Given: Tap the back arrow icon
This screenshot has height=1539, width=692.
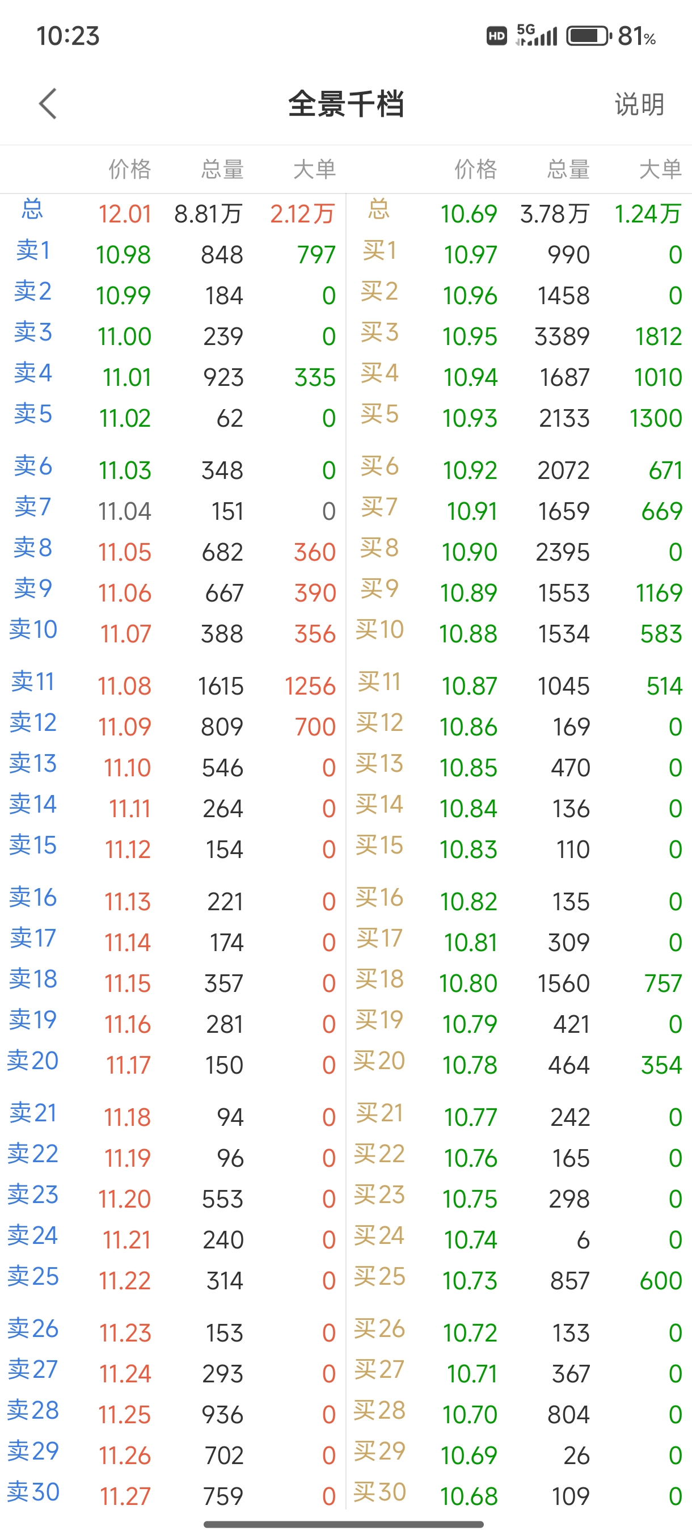Looking at the screenshot, I should point(48,104).
